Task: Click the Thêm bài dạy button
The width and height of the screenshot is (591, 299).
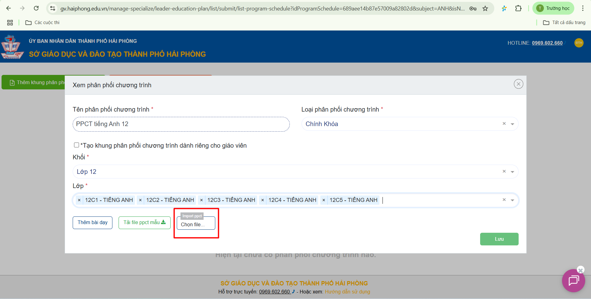Action: click(x=92, y=223)
